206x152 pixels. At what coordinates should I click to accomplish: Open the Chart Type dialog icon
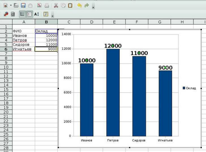tap(6, 14)
